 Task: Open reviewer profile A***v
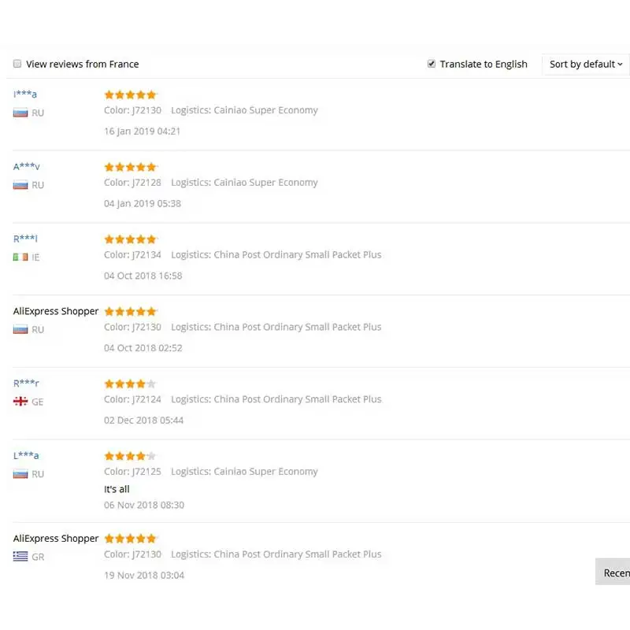click(27, 166)
